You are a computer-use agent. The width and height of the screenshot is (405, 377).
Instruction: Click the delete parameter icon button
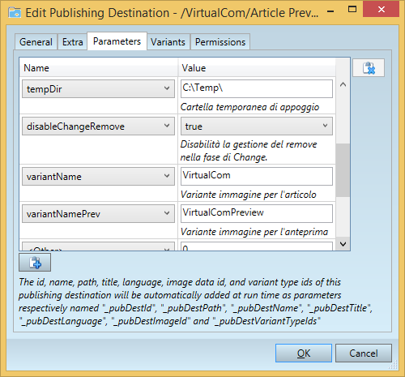(369, 68)
